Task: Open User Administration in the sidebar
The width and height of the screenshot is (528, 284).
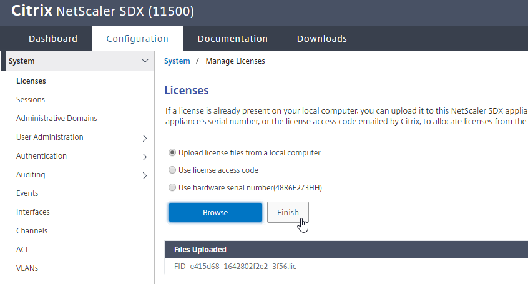Action: tap(49, 137)
